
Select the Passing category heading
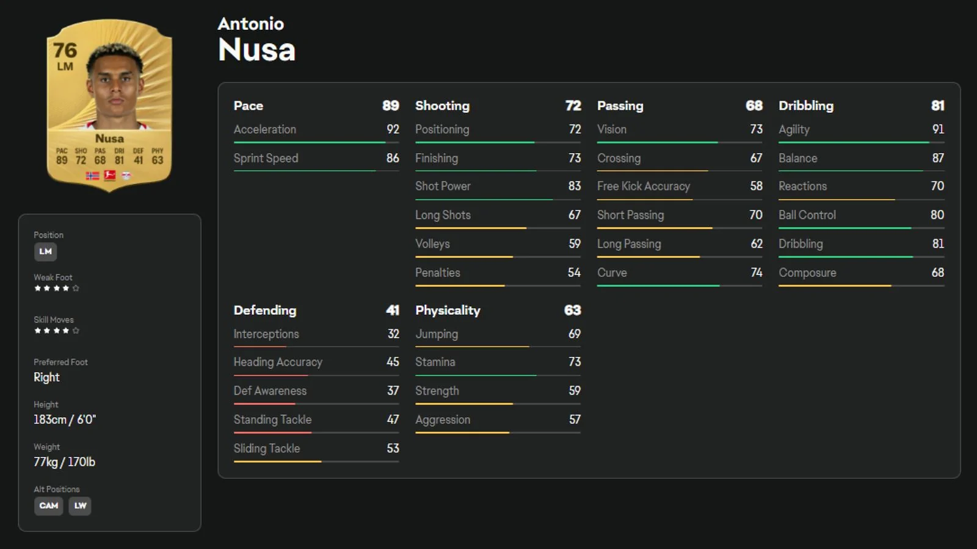tap(620, 106)
